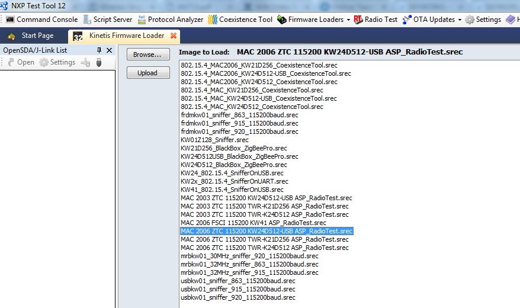Select MAC 2006 ZTC 115200 TWR-K21D256 ASP_RadioTest.srec

coord(265,239)
